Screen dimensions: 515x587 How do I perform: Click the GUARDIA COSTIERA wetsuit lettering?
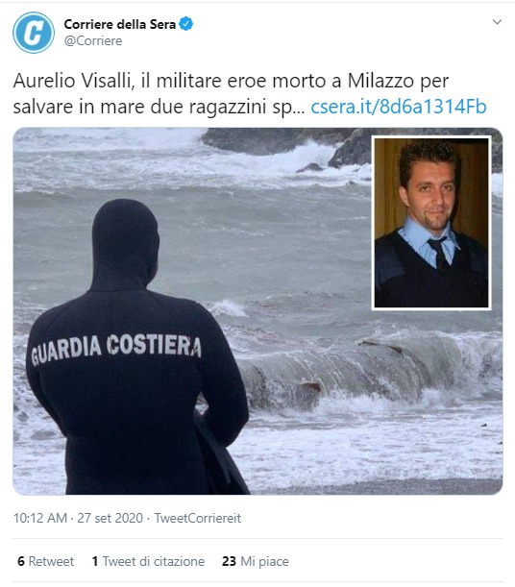(116, 350)
